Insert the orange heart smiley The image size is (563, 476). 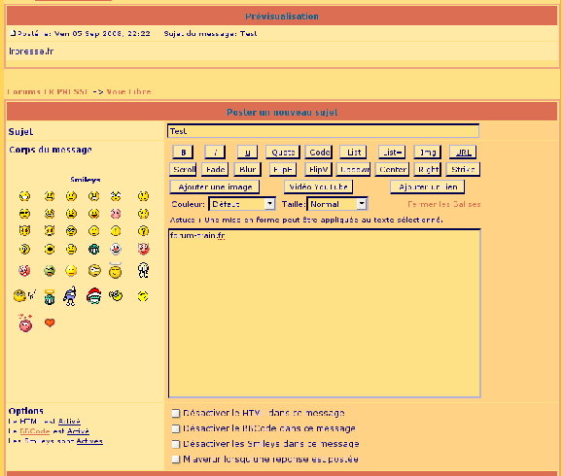pyautogui.click(x=50, y=323)
